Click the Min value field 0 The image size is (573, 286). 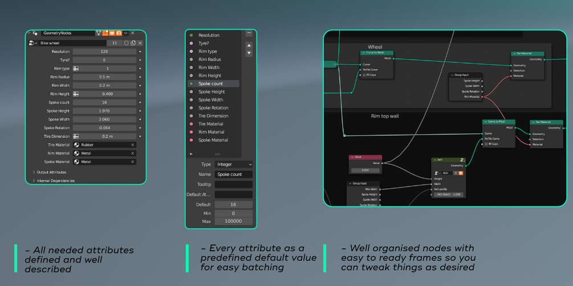point(234,213)
